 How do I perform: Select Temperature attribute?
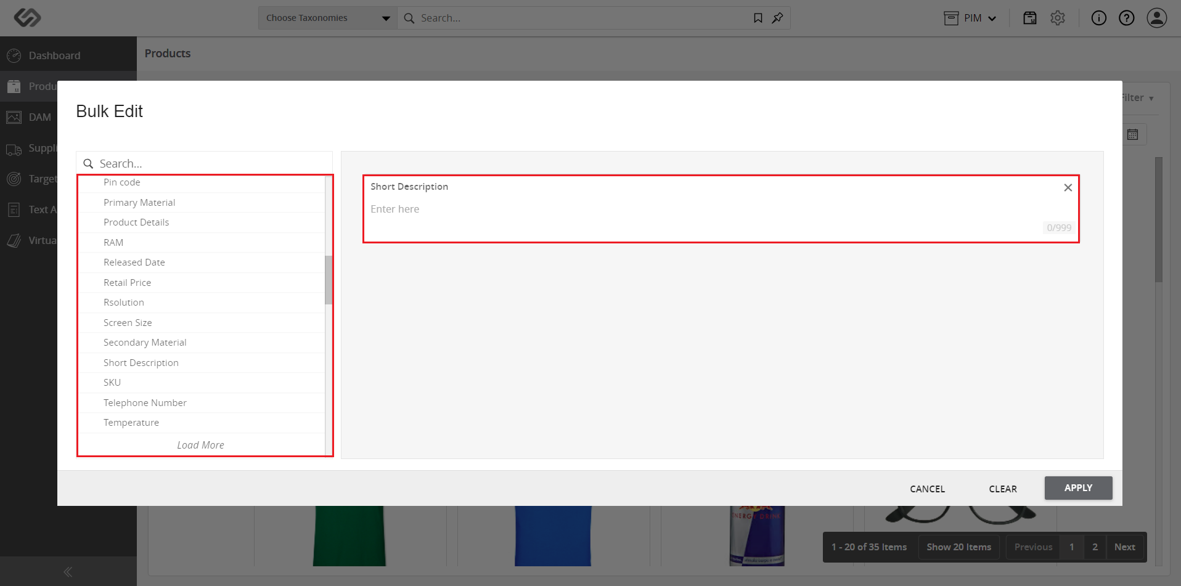202,423
